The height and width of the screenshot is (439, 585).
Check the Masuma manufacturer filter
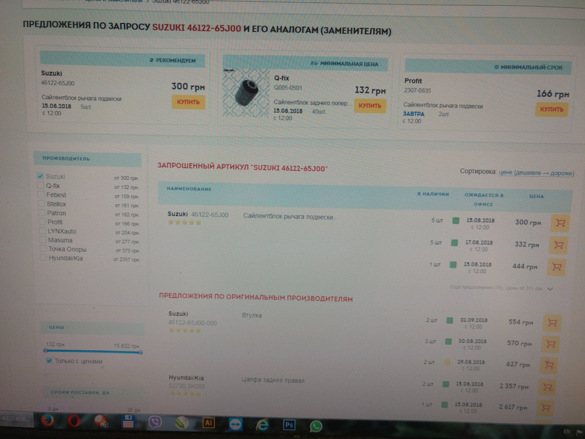(x=43, y=240)
